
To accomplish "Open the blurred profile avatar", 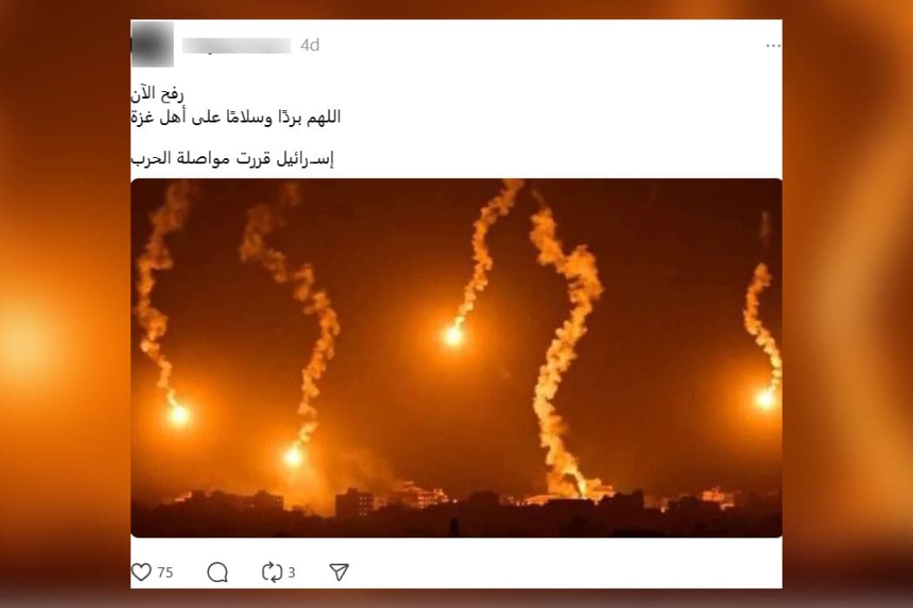I will [152, 45].
